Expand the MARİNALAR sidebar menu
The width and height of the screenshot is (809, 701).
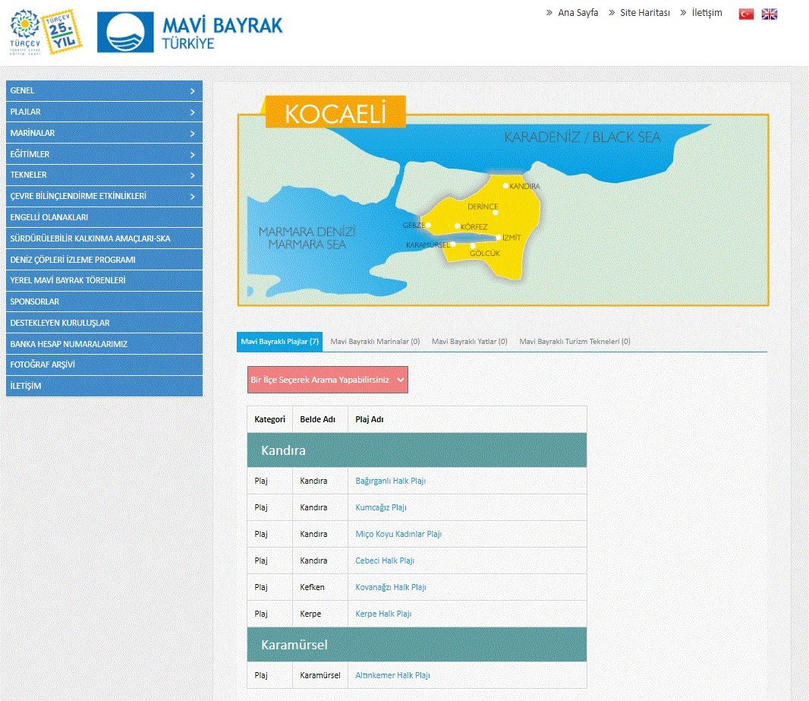(104, 133)
